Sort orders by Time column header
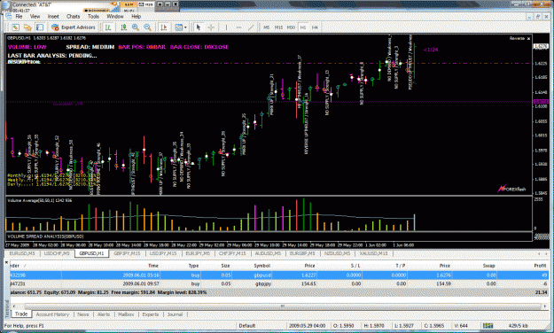The image size is (554, 333). pyautogui.click(x=153, y=266)
